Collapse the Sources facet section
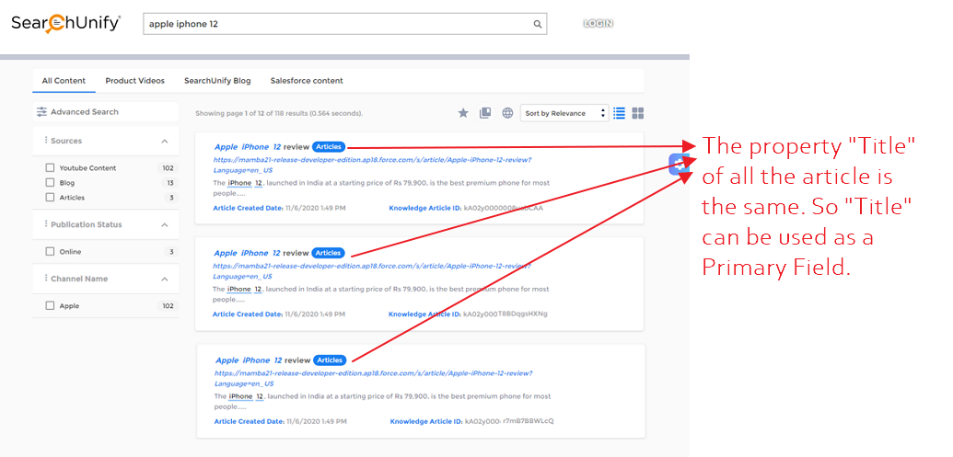 click(165, 142)
